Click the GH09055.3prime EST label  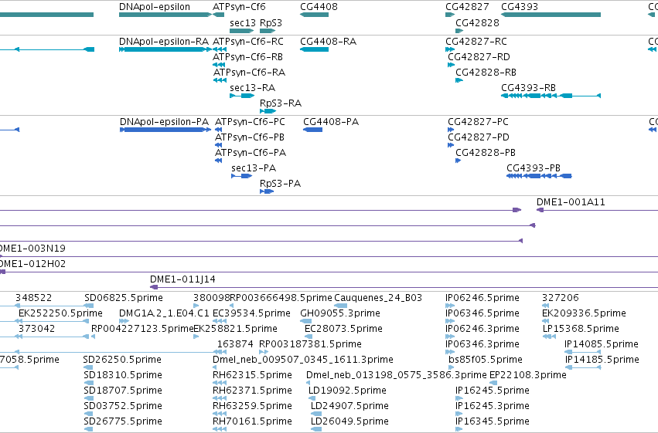[x=340, y=313]
